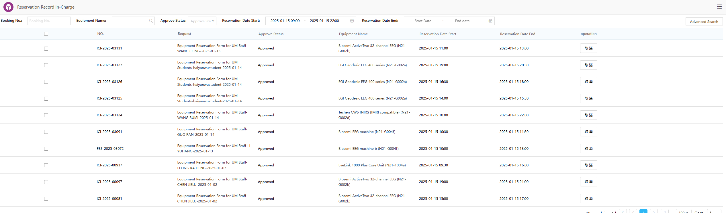Check the row for ICI-2025-03131

46,49
